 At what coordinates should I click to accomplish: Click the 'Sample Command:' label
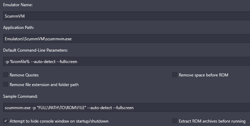click(20, 96)
